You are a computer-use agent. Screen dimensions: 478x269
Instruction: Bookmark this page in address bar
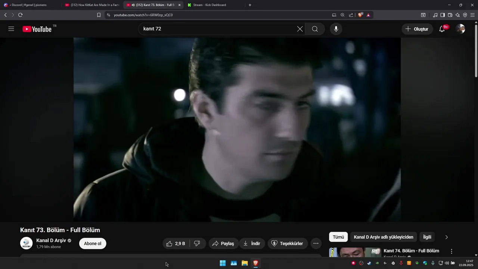point(99,15)
